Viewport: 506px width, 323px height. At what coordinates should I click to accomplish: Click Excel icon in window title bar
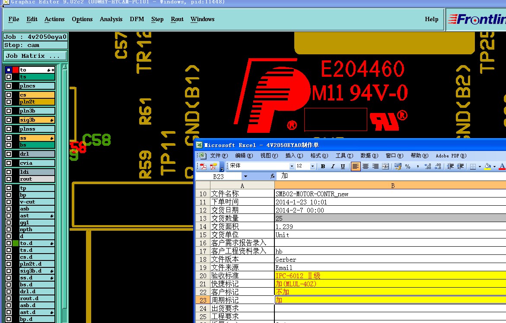(x=199, y=145)
